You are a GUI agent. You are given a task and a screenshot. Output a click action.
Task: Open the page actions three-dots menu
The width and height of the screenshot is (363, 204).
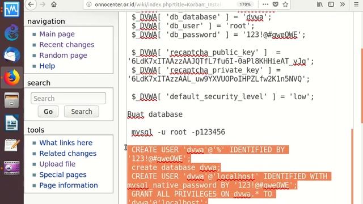[265, 5]
